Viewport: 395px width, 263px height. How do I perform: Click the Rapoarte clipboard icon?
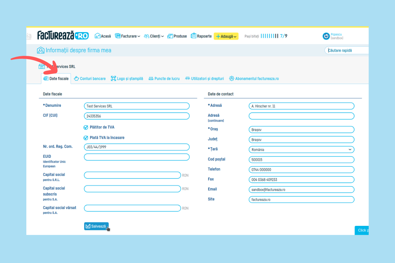[x=194, y=36]
